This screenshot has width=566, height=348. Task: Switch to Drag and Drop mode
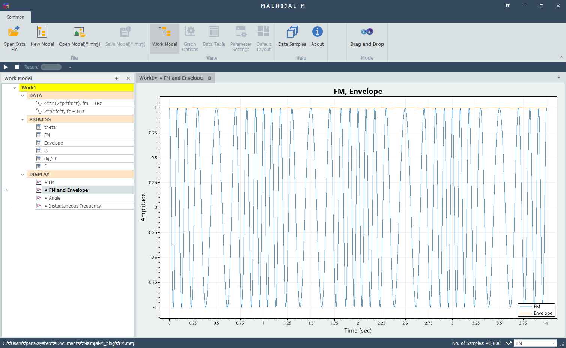point(367,36)
